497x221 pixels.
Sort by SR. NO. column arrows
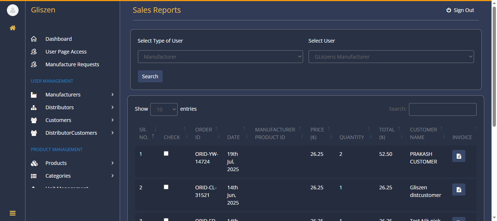(x=154, y=133)
